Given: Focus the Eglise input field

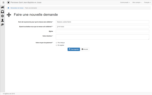Looking at the screenshot, I should (x=103, y=31).
